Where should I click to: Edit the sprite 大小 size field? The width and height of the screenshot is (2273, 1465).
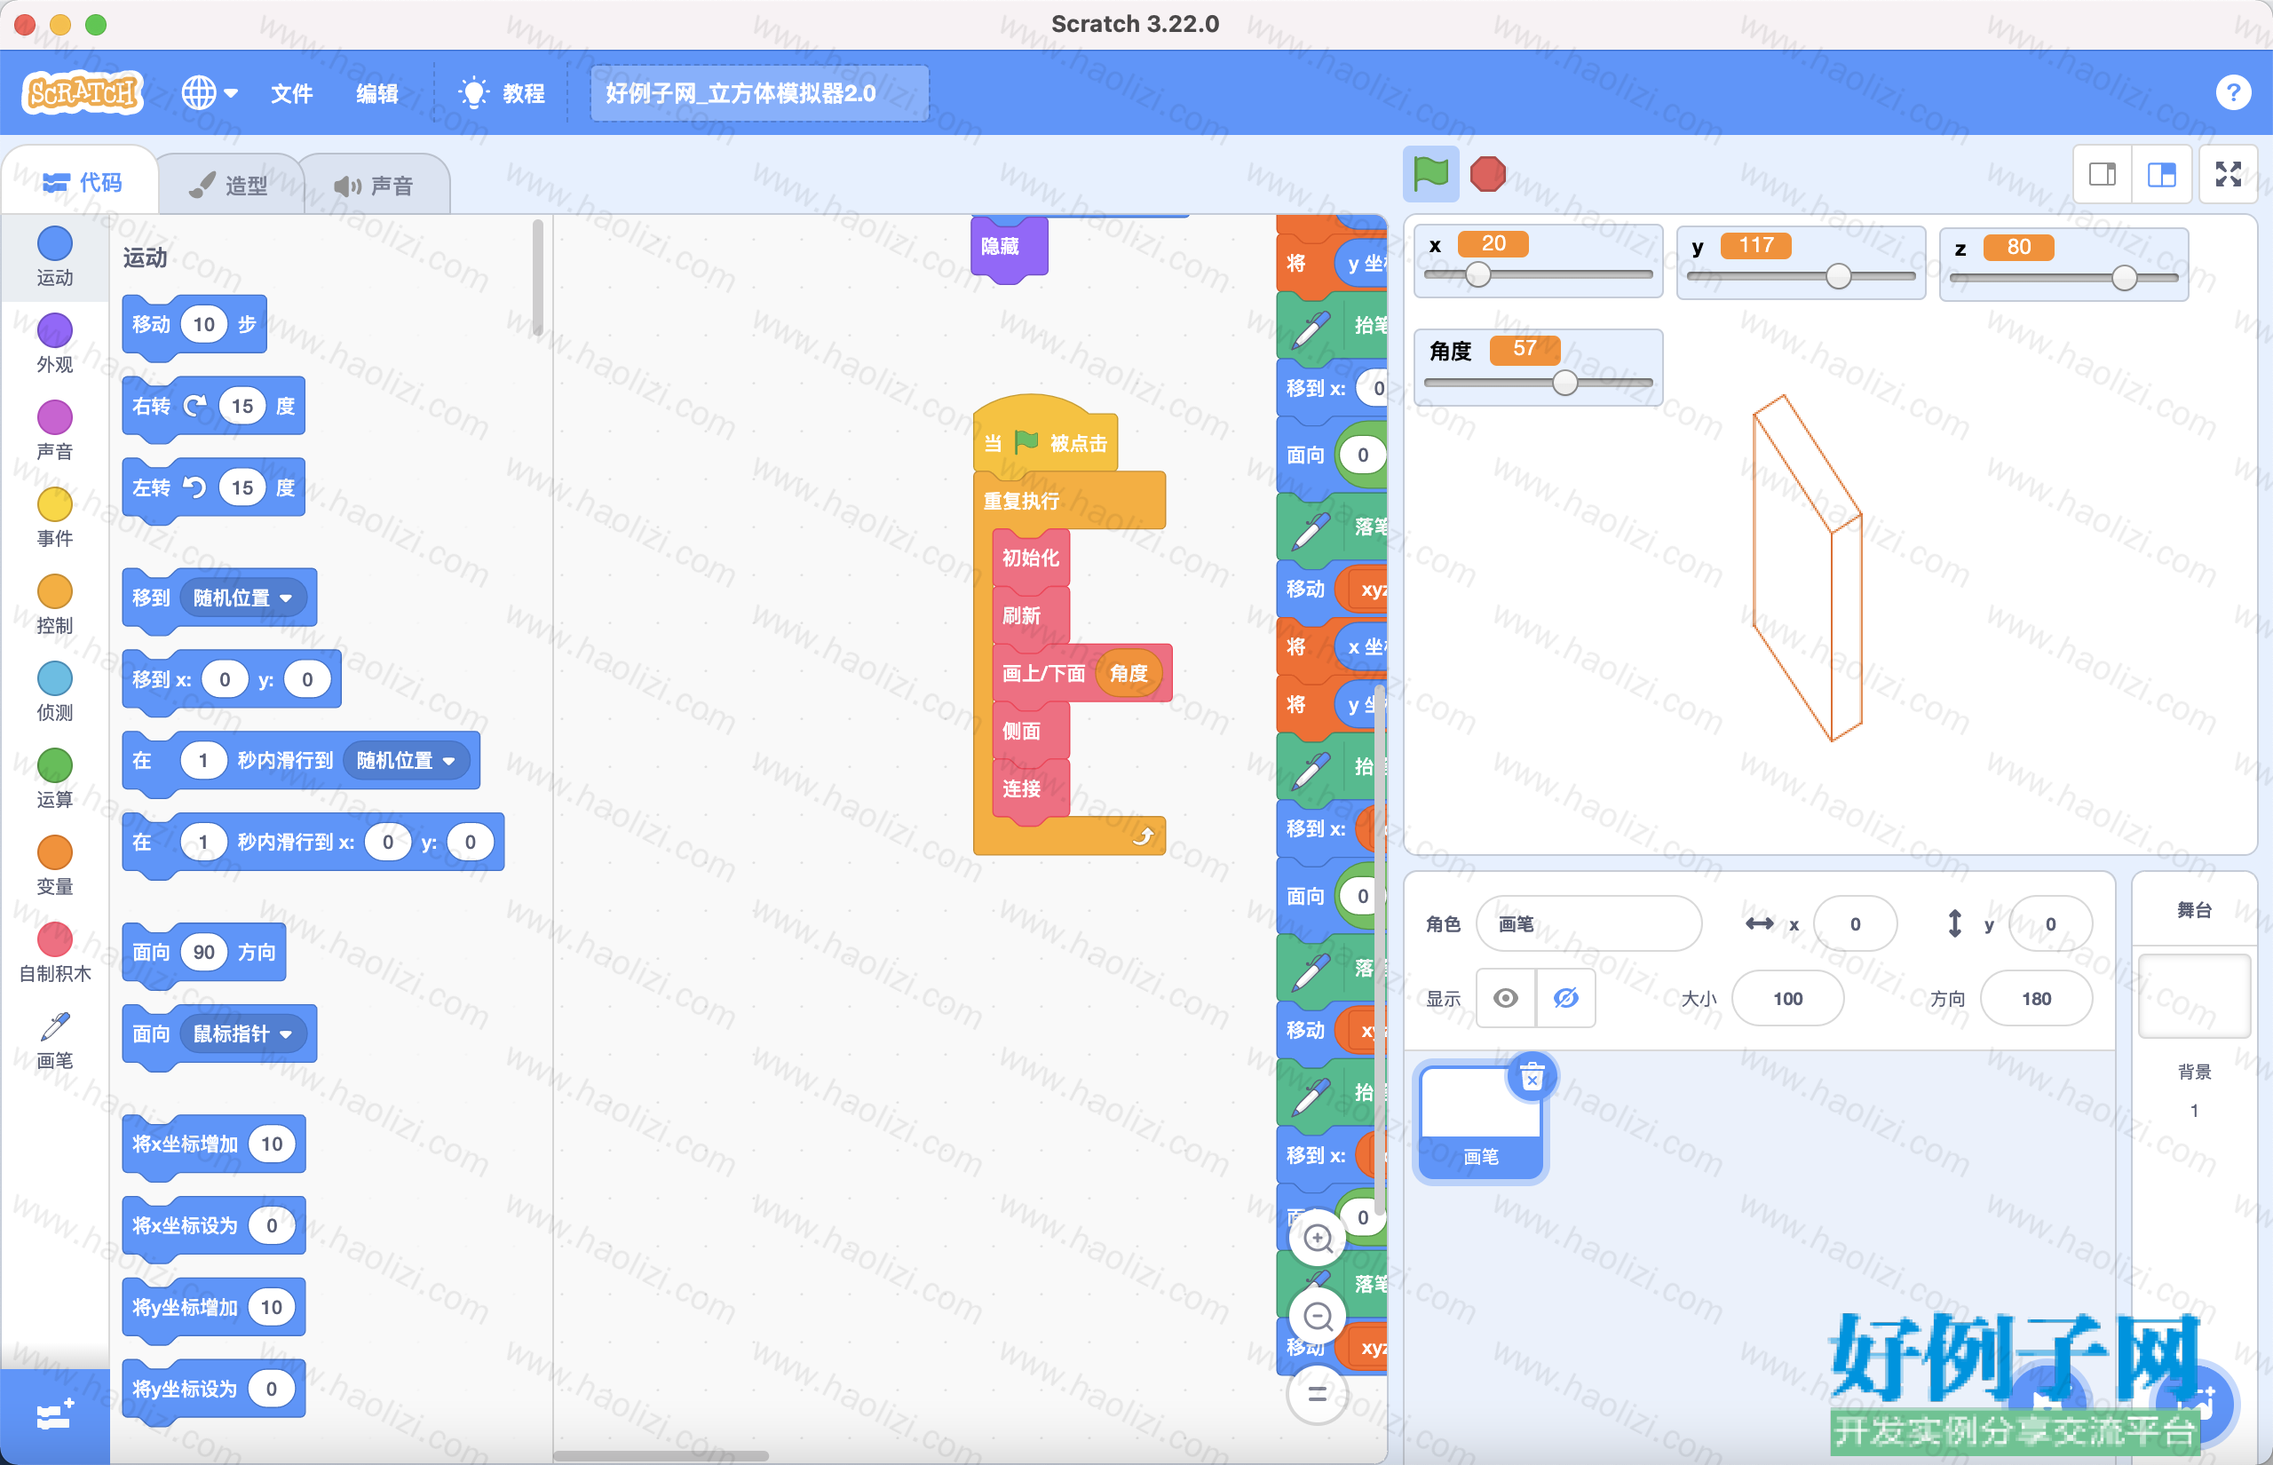(x=1787, y=998)
